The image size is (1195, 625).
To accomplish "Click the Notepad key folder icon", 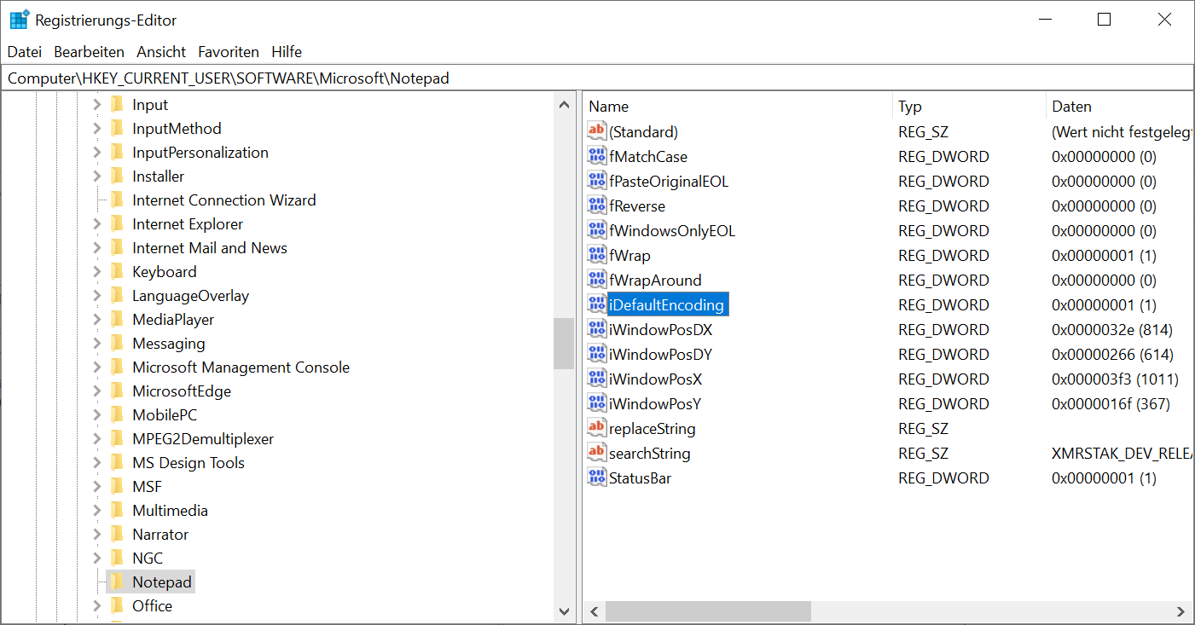I will coord(117,582).
